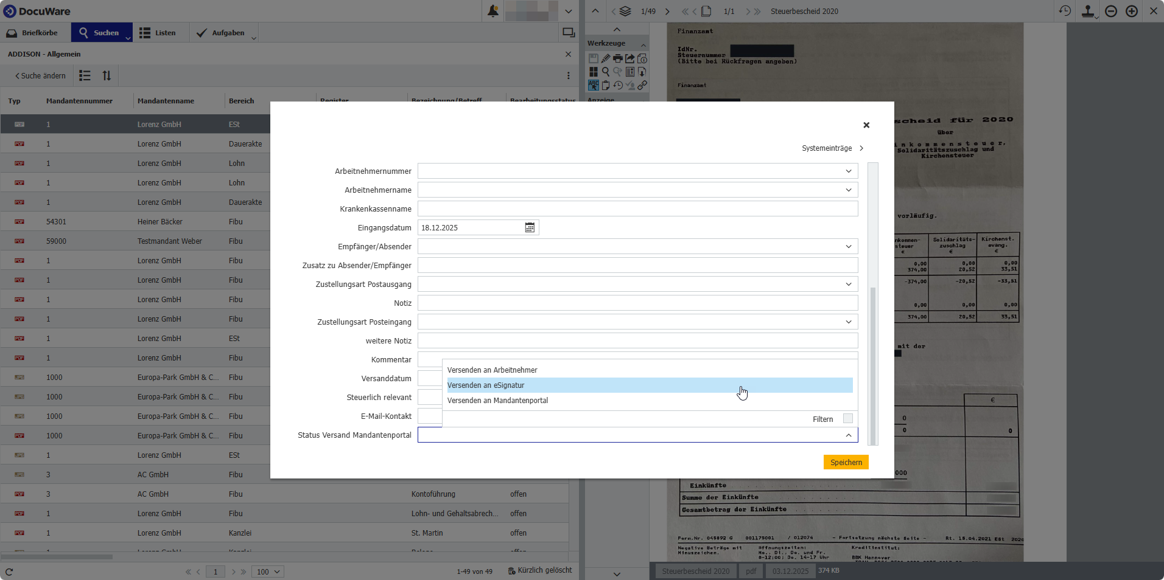Image resolution: width=1164 pixels, height=580 pixels.
Task: Open 'Kürzlich gelöscht' items
Action: 540,570
